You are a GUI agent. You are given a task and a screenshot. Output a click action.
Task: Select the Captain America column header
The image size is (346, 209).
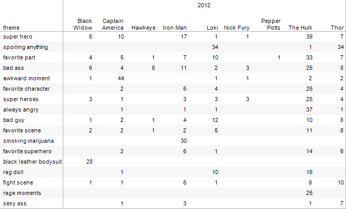113,24
